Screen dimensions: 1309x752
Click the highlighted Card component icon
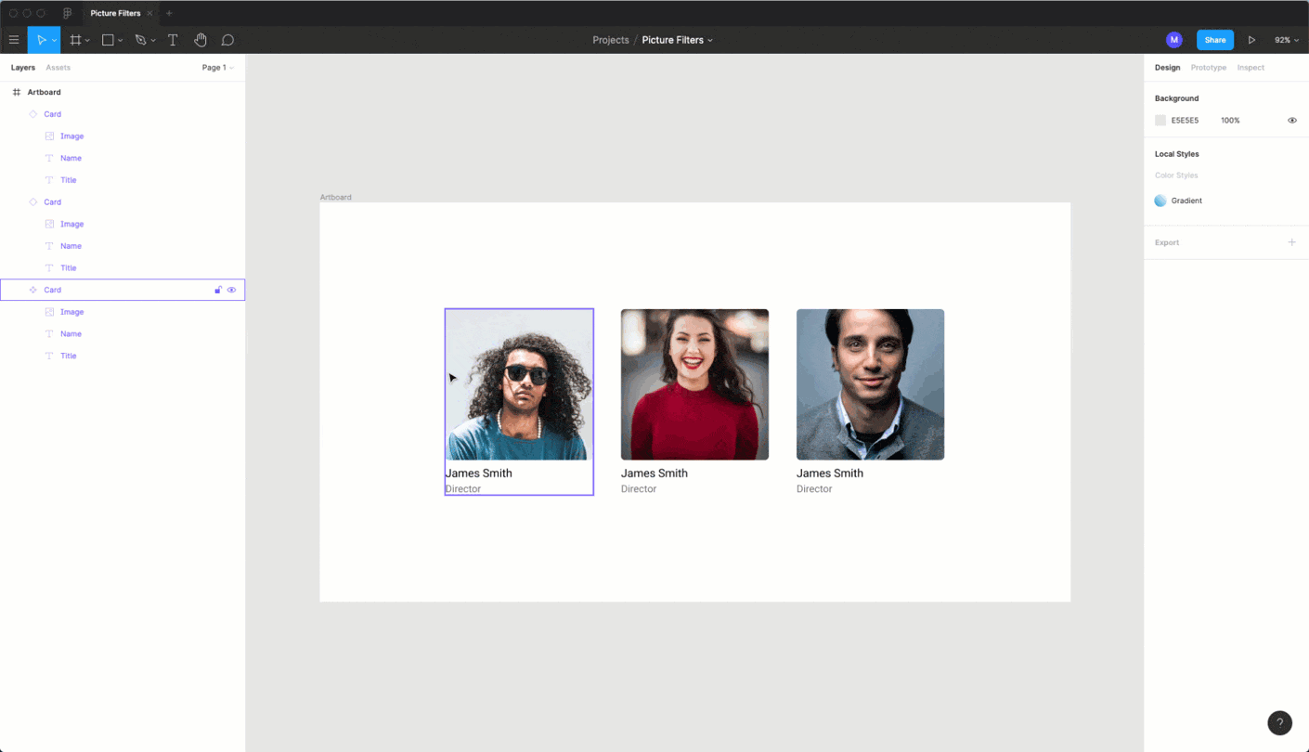33,290
